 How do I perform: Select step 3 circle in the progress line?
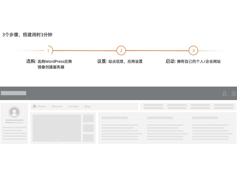[193, 50]
